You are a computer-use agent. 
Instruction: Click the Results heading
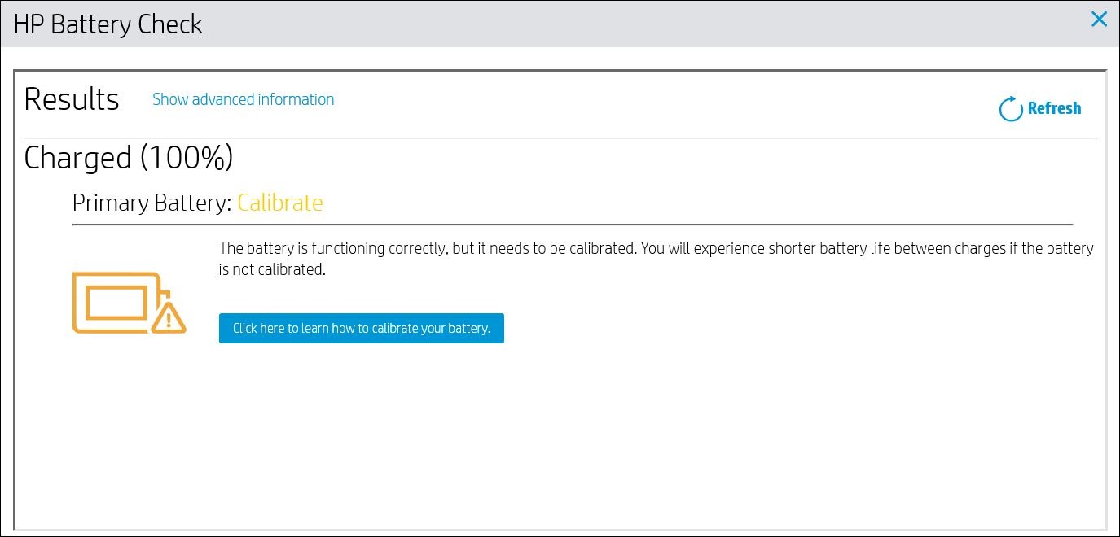coord(72,99)
